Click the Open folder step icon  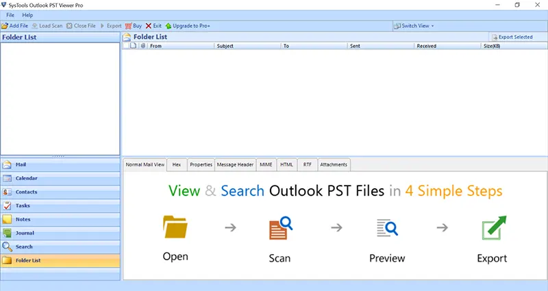pyautogui.click(x=175, y=227)
